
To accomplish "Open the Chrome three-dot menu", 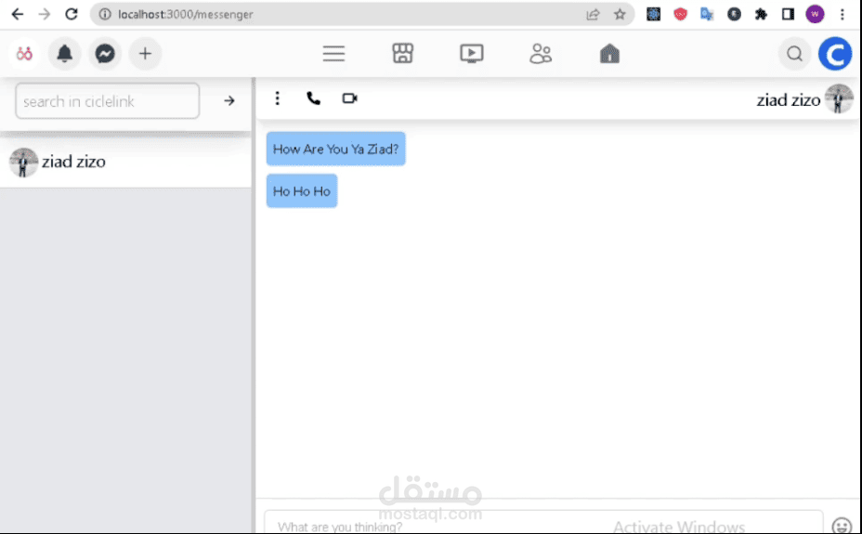I will click(x=842, y=14).
